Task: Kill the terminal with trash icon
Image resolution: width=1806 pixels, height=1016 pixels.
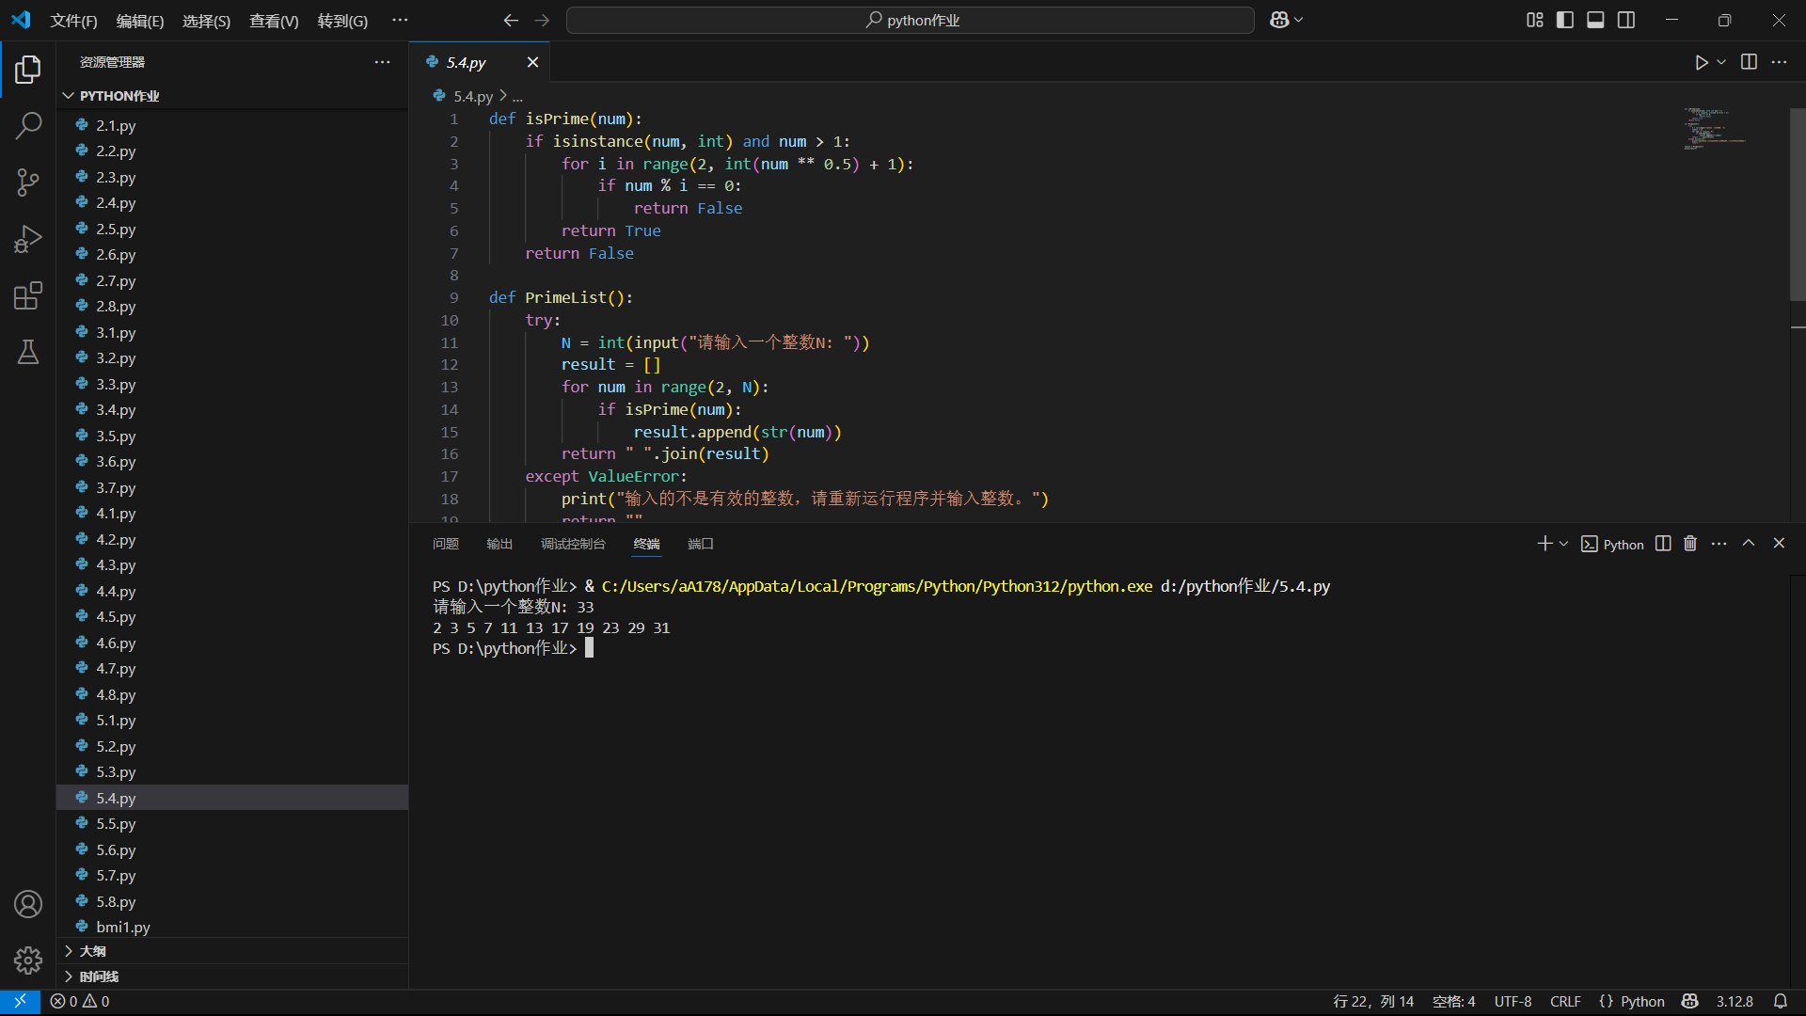Action: tap(1690, 544)
